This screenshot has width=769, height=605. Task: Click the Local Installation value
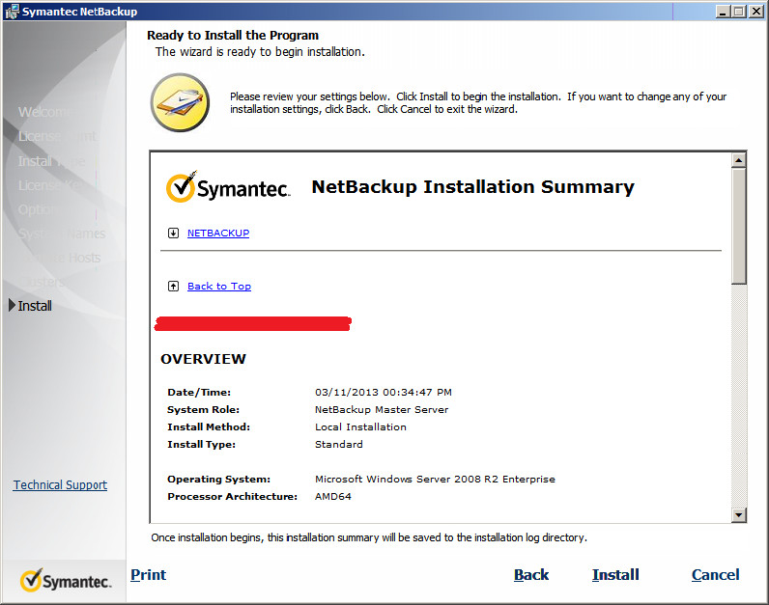tap(360, 427)
